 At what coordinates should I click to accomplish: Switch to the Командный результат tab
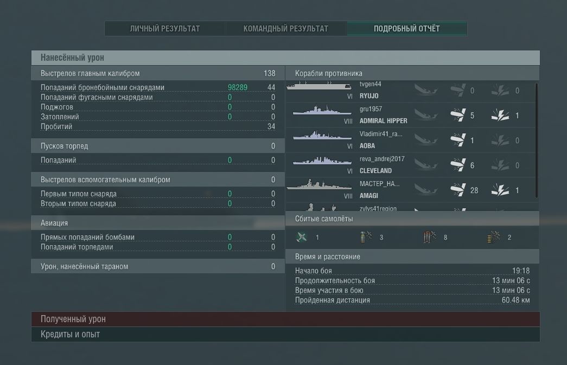click(285, 29)
